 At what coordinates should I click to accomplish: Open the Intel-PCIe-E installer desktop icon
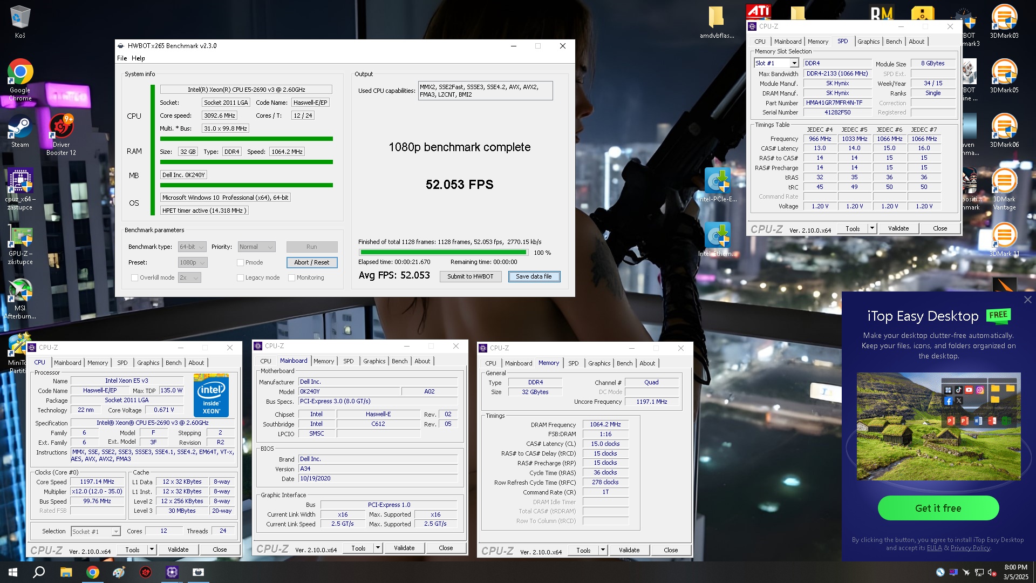coord(717,185)
